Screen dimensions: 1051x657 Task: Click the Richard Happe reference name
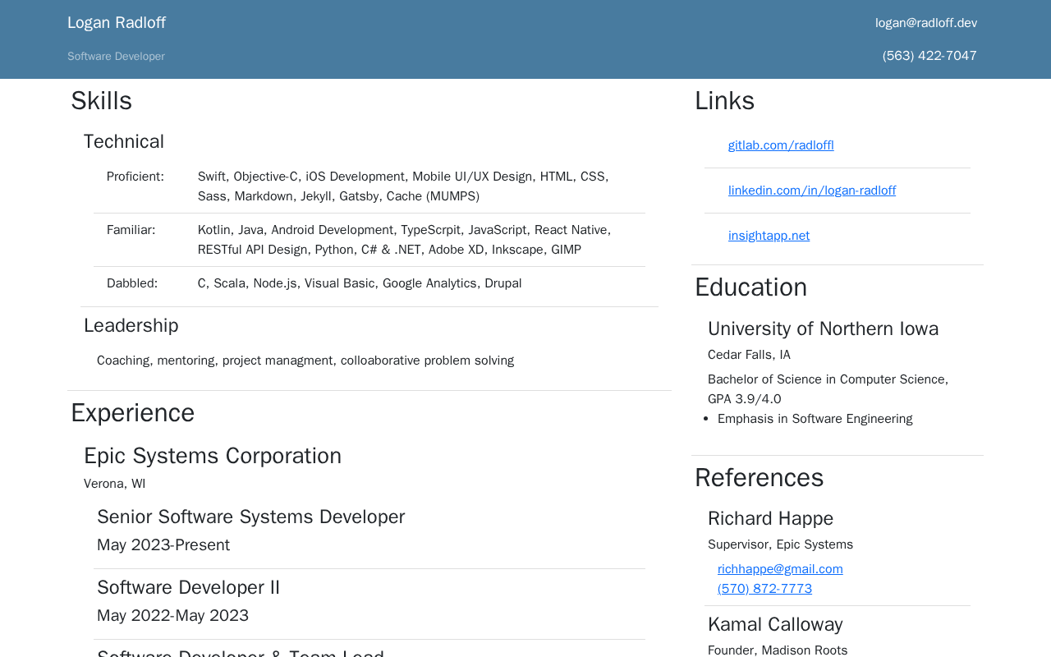coord(770,518)
